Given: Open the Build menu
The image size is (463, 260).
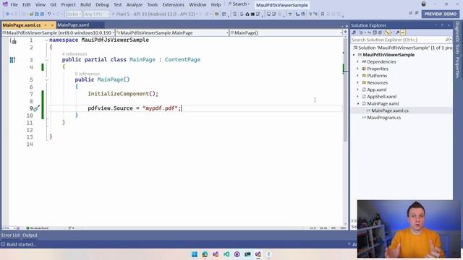Looking at the screenshot, I should [85, 5].
